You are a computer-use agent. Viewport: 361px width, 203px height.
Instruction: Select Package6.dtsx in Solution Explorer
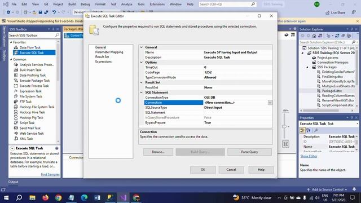click(332, 91)
